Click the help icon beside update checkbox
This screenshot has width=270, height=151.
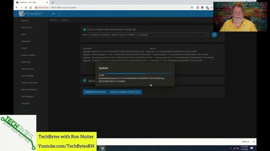pos(134,29)
